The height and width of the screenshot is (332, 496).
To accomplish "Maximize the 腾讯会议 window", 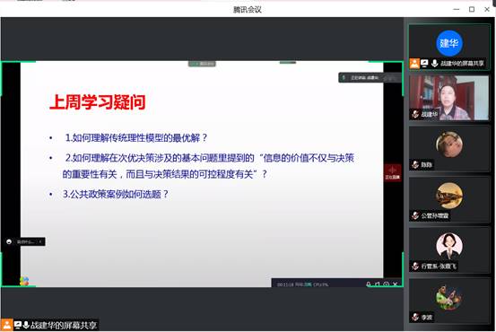I will 472,10.
